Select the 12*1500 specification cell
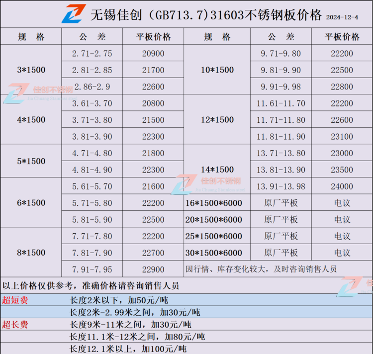373x354 pixels. pos(217,119)
